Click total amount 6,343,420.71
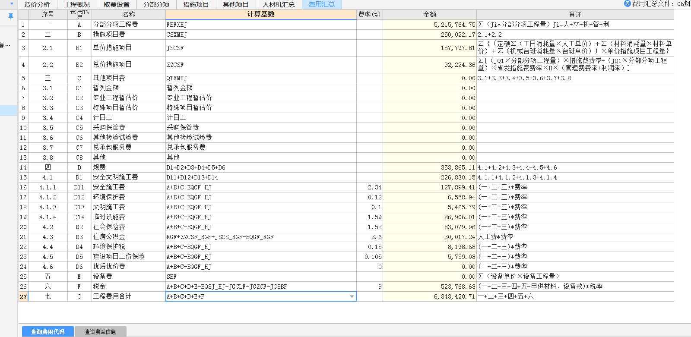 pyautogui.click(x=430, y=296)
